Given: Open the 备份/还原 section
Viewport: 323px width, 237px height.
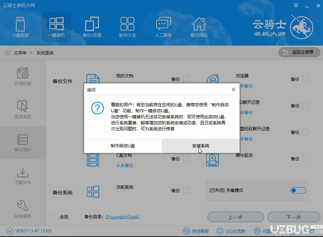Looking at the screenshot, I should (x=92, y=27).
